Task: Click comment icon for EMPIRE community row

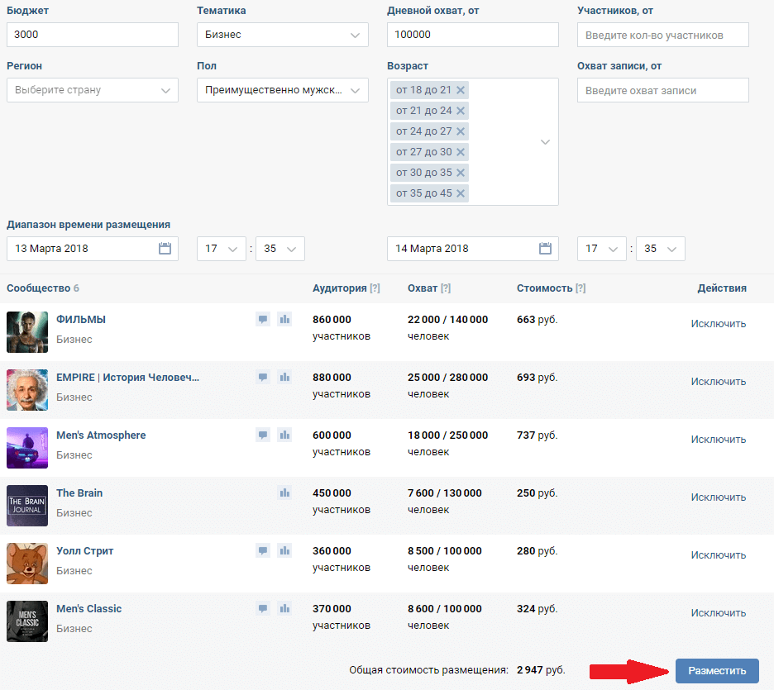Action: click(x=263, y=377)
